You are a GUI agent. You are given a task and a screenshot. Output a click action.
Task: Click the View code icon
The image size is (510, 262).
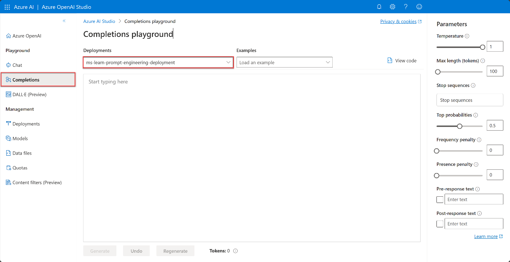point(390,61)
